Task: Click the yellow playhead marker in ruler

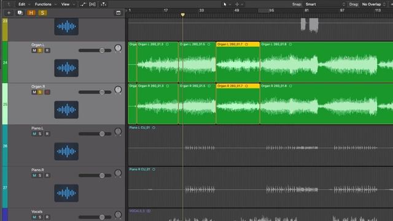Action: click(x=183, y=15)
